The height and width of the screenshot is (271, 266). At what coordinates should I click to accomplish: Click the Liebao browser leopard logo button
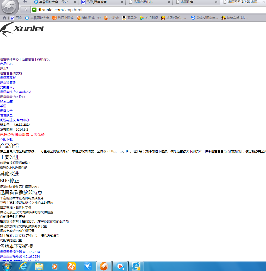coord(10,6)
